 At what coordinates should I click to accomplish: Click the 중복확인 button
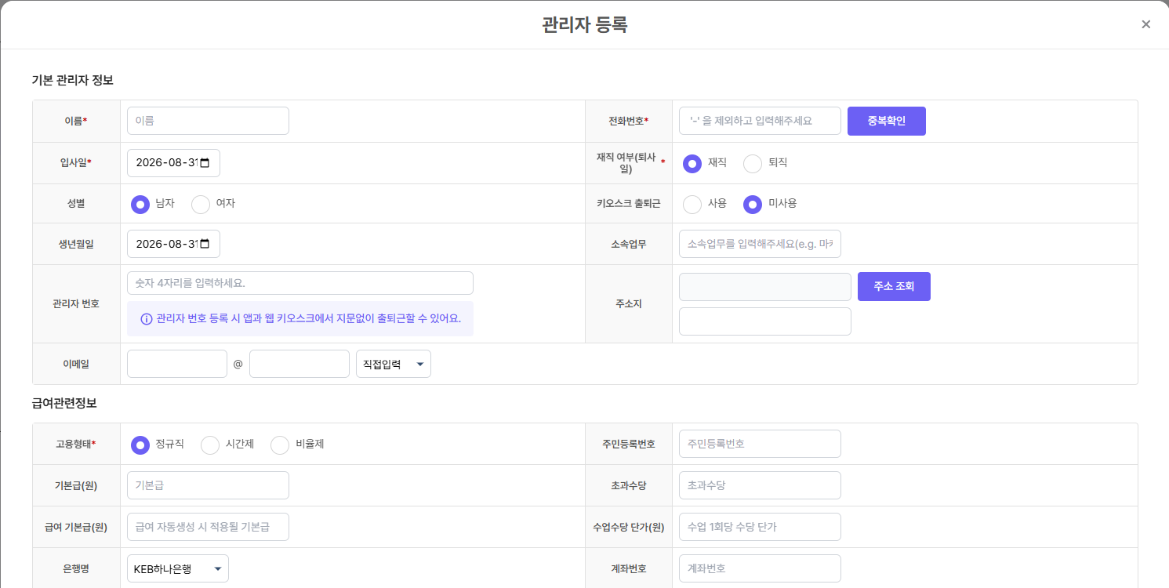(x=887, y=122)
